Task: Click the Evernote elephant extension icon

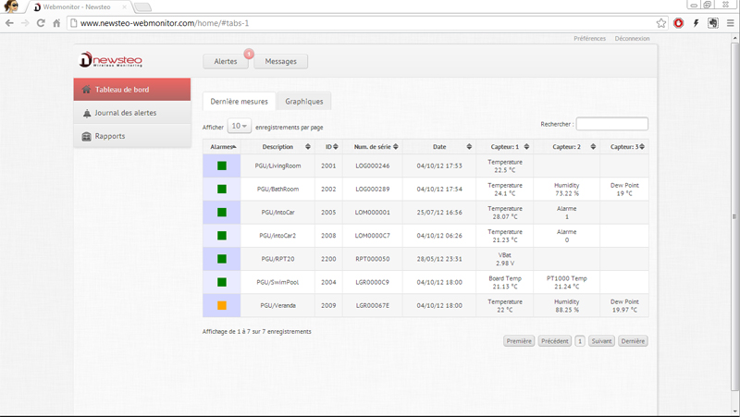Action: [713, 23]
